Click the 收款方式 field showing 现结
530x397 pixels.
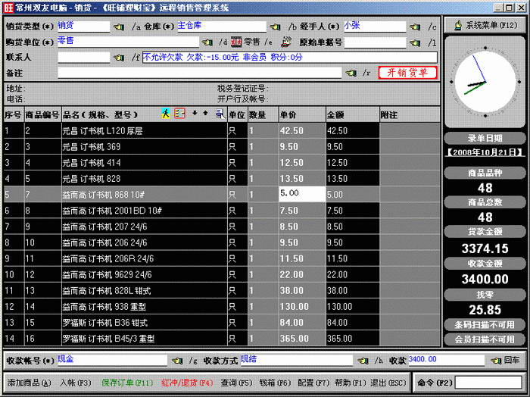point(296,360)
